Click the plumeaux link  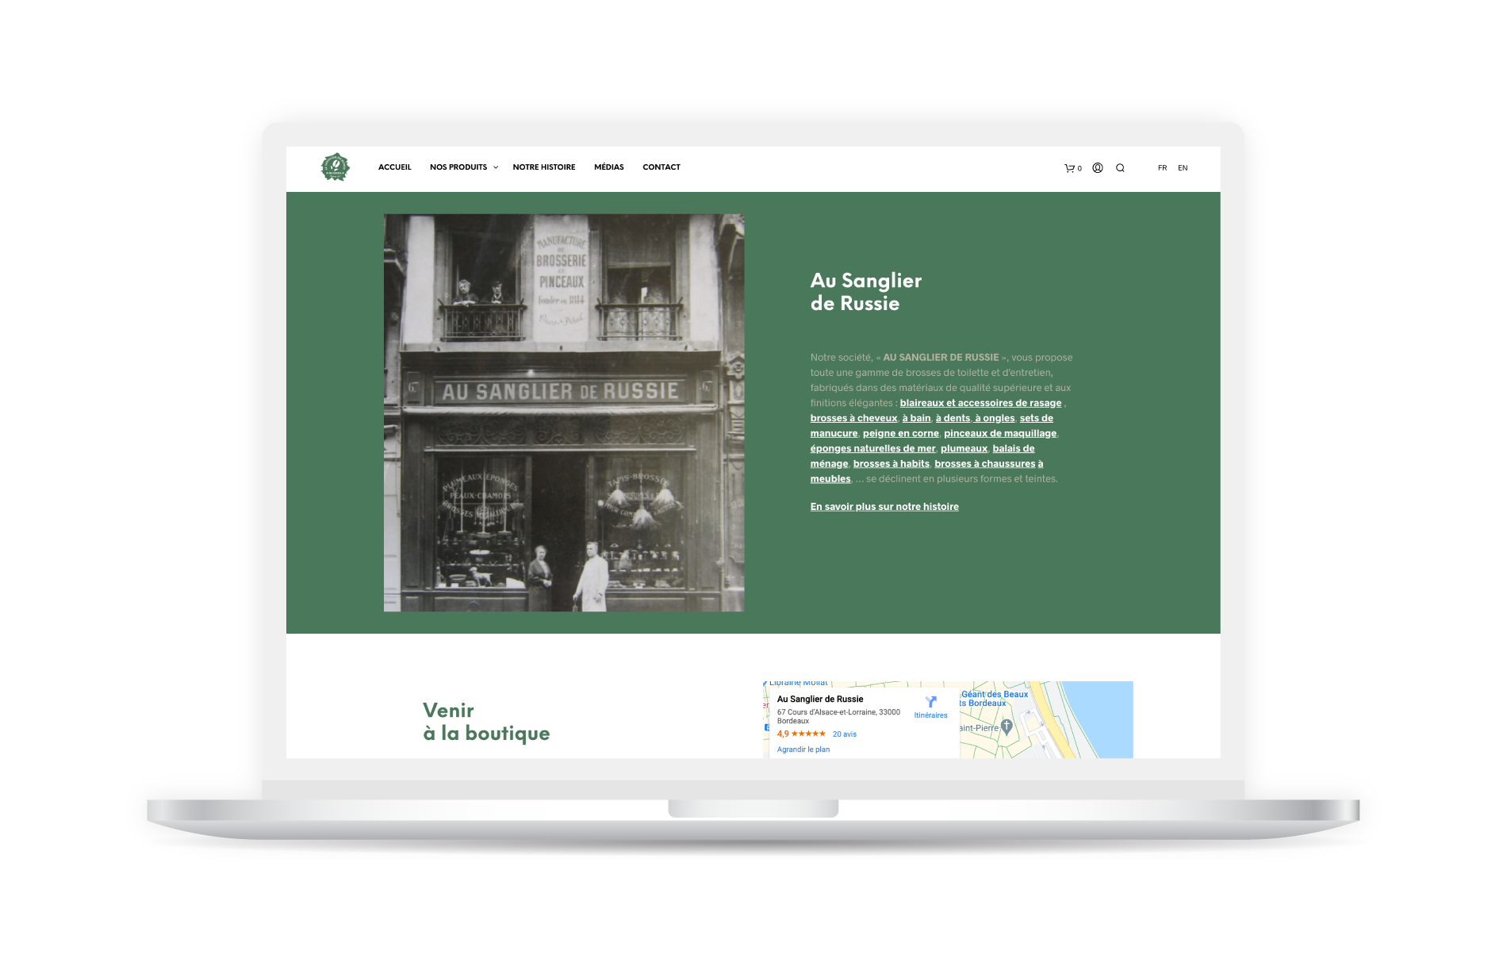point(964,448)
